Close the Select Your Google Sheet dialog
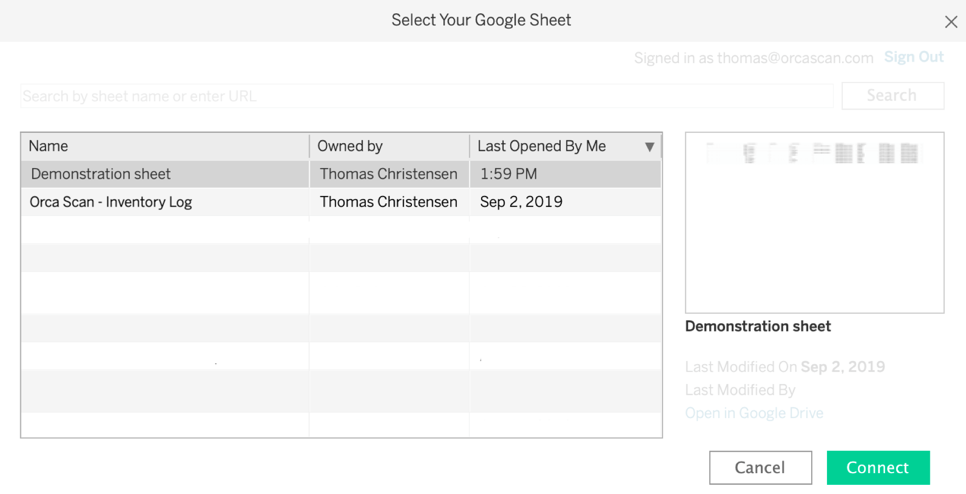The image size is (966, 494). point(951,22)
